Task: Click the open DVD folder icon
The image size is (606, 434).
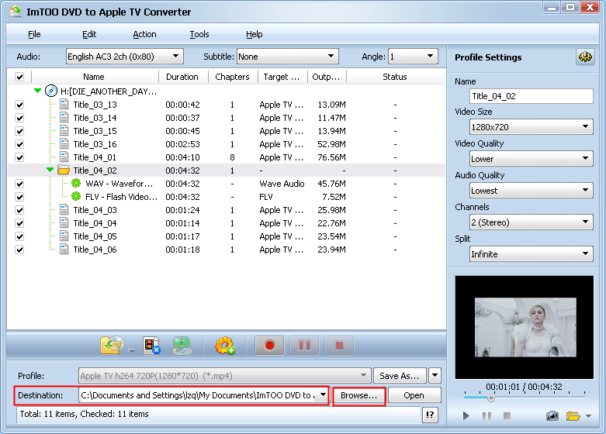Action: point(112,345)
